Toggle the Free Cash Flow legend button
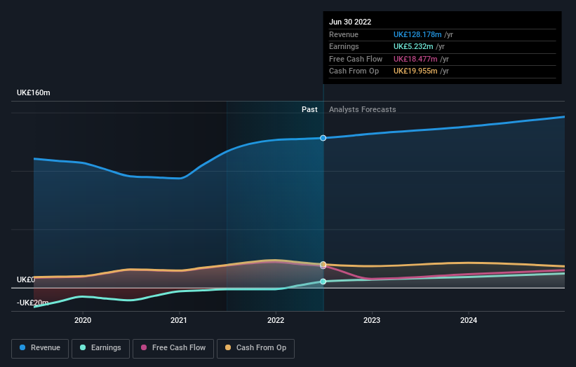The width and height of the screenshot is (576, 367). pyautogui.click(x=173, y=348)
